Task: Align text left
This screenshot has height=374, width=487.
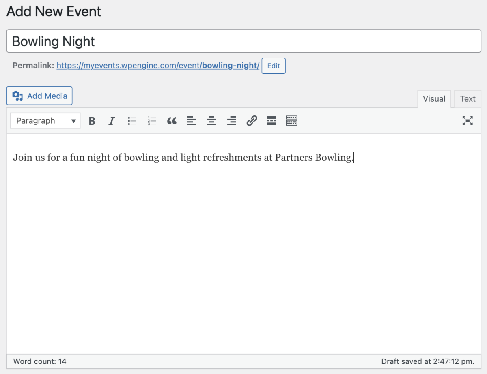Action: pos(192,121)
